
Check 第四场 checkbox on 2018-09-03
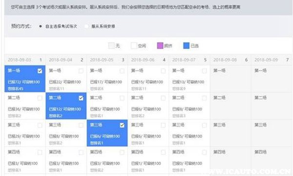click(x=40, y=152)
